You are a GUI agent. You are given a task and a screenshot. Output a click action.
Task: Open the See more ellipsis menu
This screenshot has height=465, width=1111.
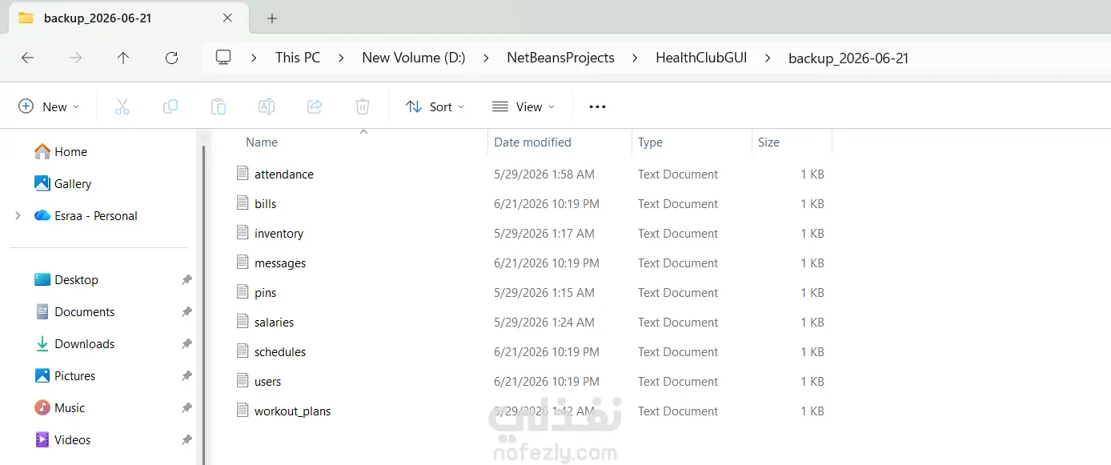coord(597,106)
